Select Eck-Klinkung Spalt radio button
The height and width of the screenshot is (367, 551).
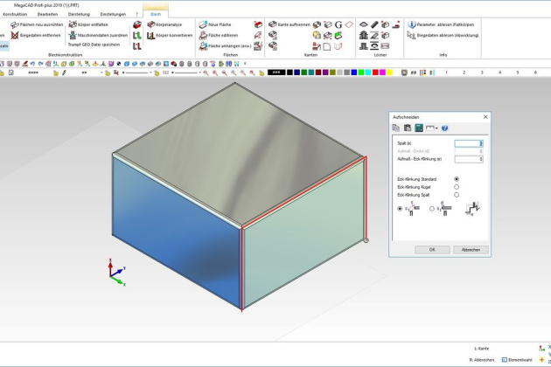[x=457, y=194]
